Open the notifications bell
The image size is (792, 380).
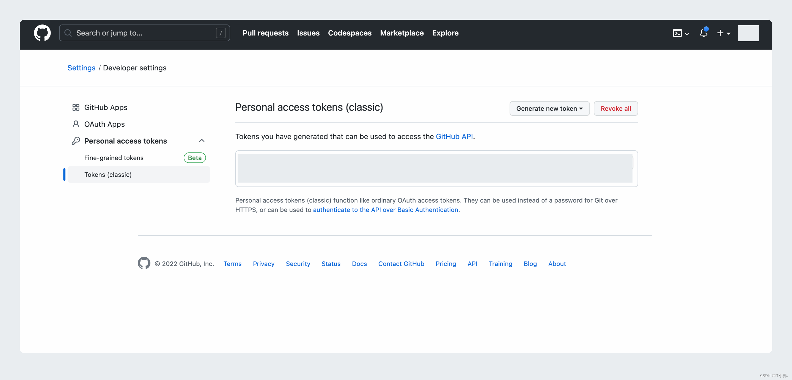(x=703, y=33)
